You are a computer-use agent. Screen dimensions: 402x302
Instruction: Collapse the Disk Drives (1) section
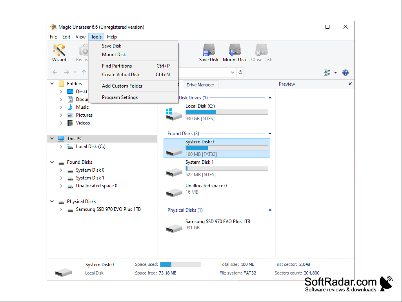pos(270,97)
